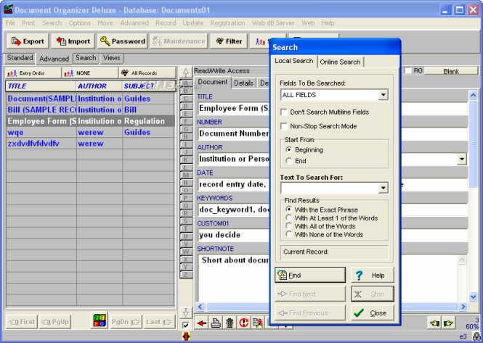Viewport: 483px width, 343px height.
Task: Click vertical scrollbar down arrow in record panel
Action: (473, 297)
